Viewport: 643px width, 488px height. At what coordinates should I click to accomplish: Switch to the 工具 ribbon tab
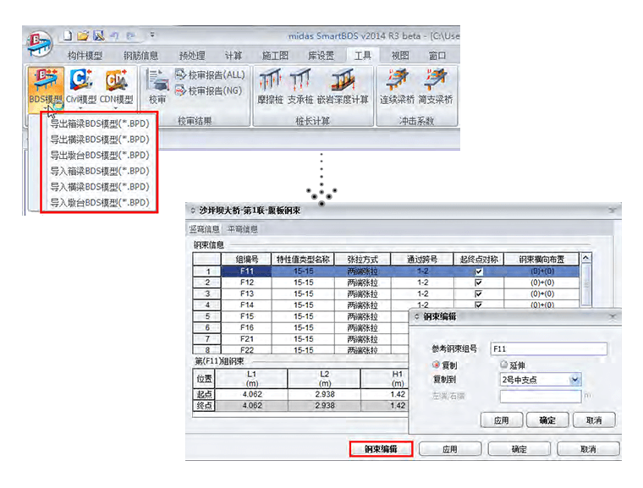point(362,55)
